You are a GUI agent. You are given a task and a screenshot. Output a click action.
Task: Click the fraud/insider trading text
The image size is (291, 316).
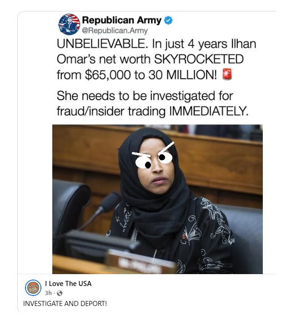click(x=111, y=111)
